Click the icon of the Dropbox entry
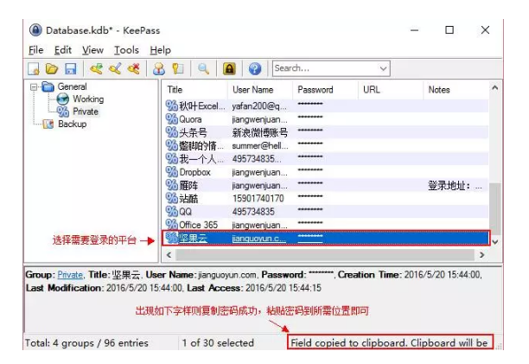This screenshot has height=364, width=529. (x=171, y=172)
